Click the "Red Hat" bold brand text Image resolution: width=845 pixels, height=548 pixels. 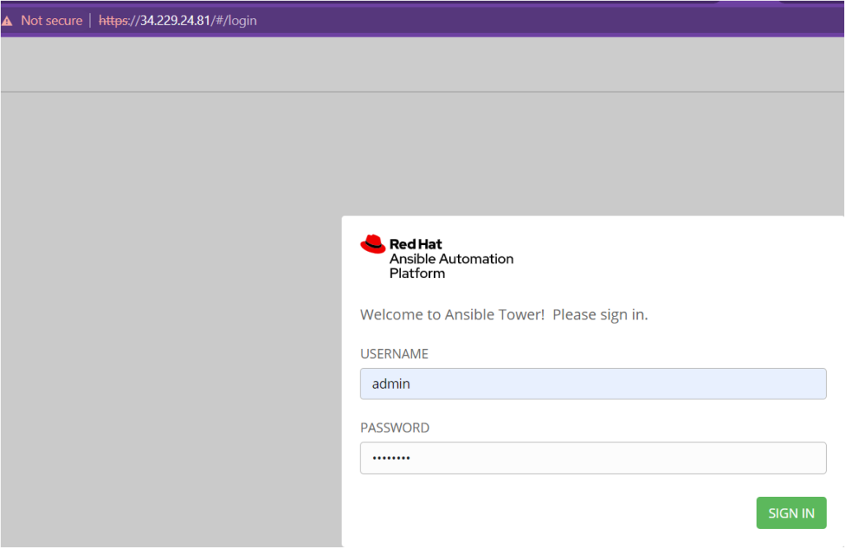coord(416,244)
